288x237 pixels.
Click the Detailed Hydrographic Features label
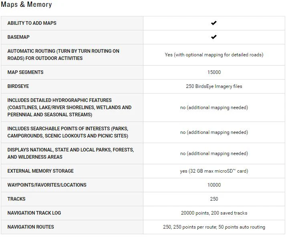[x=69, y=108]
